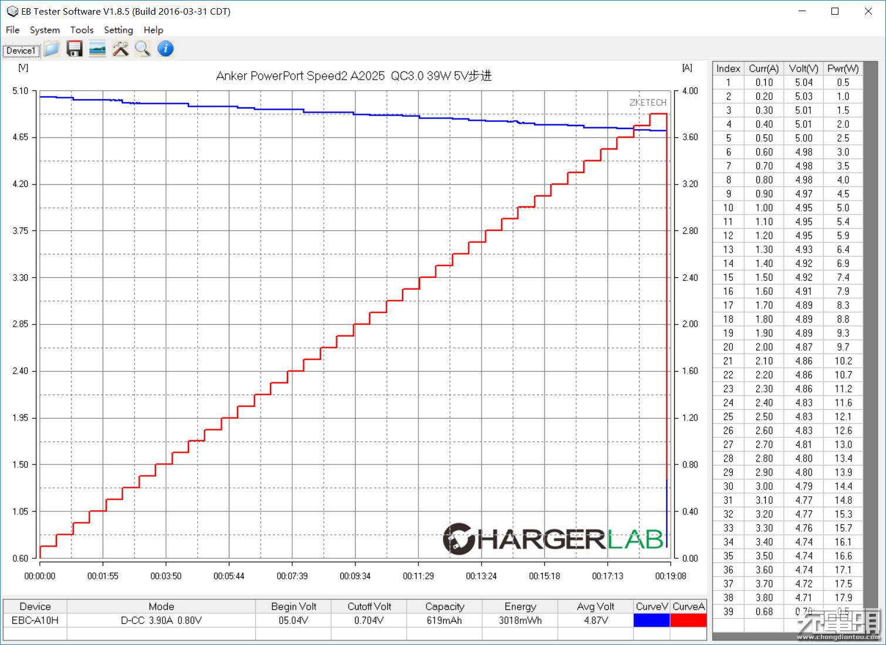This screenshot has width=886, height=645.
Task: Select the 16.6 power cell in row 35
Action: [843, 556]
